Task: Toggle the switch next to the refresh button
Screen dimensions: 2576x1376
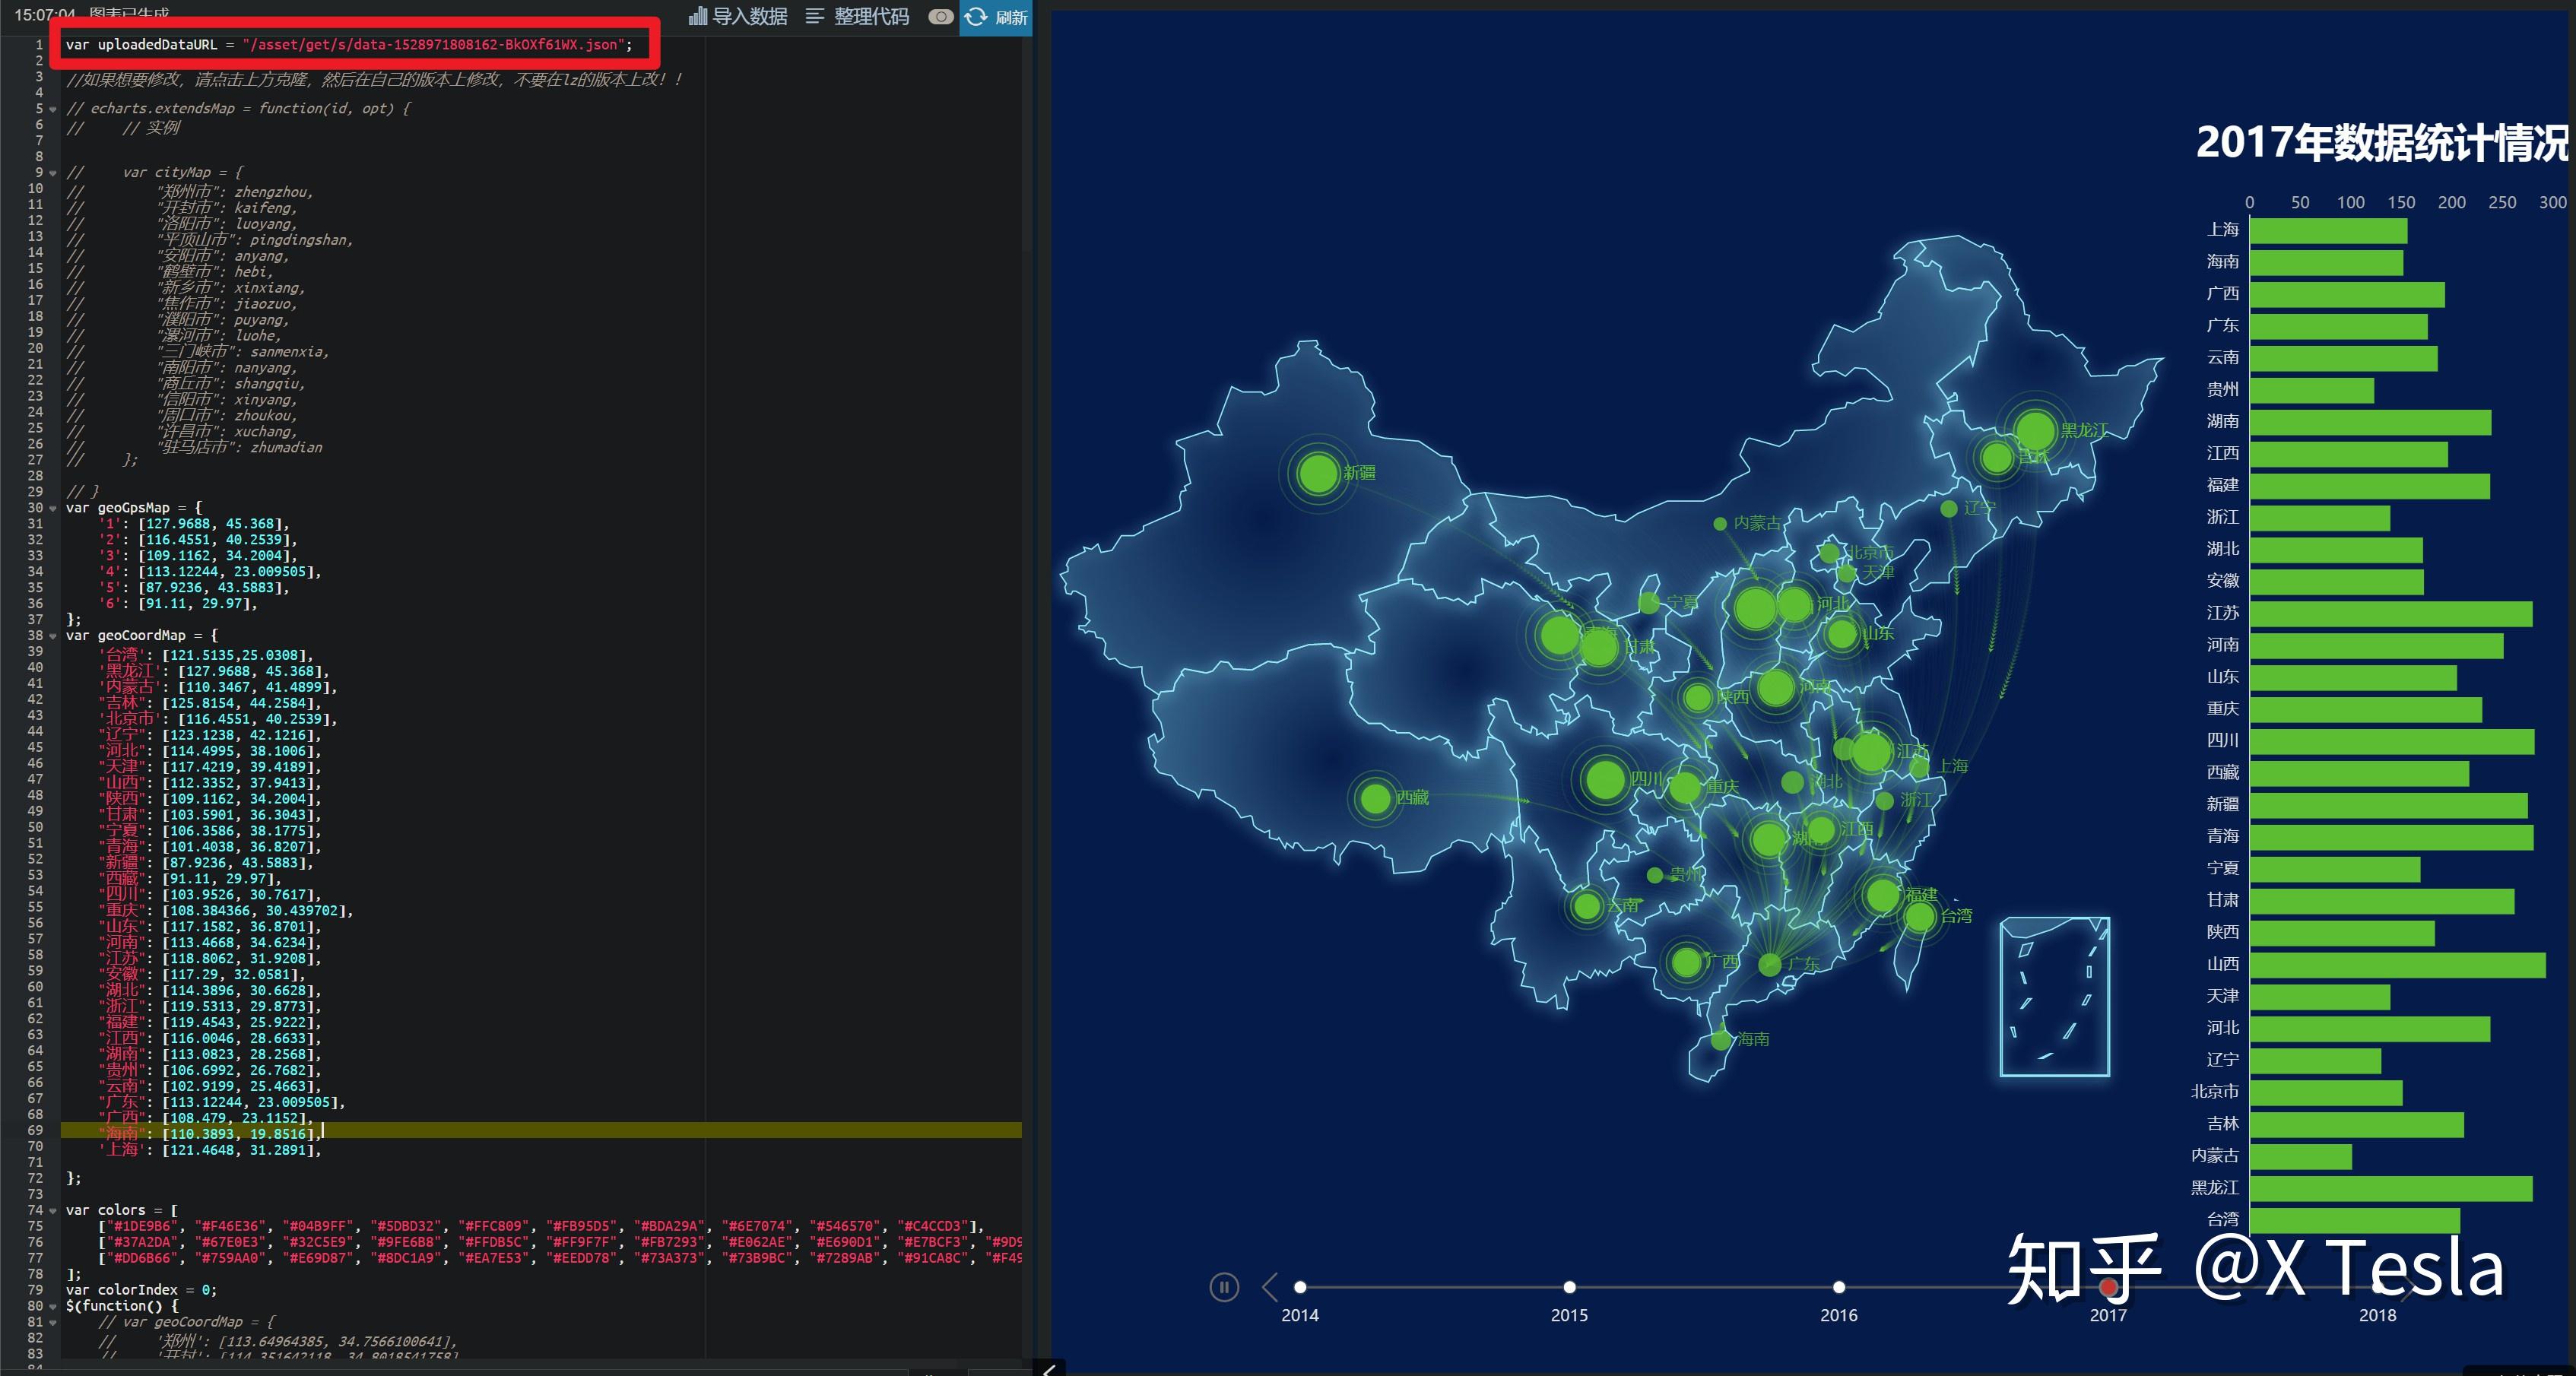Action: [940, 16]
